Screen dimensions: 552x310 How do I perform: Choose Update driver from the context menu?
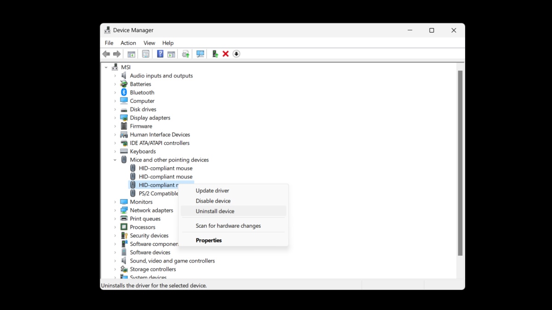pyautogui.click(x=233, y=191)
